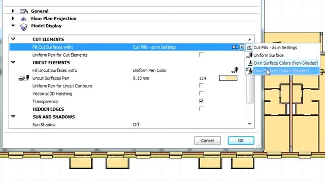Expand the Floor Plan Projection section
This screenshot has height=182, width=325.
point(13,18)
